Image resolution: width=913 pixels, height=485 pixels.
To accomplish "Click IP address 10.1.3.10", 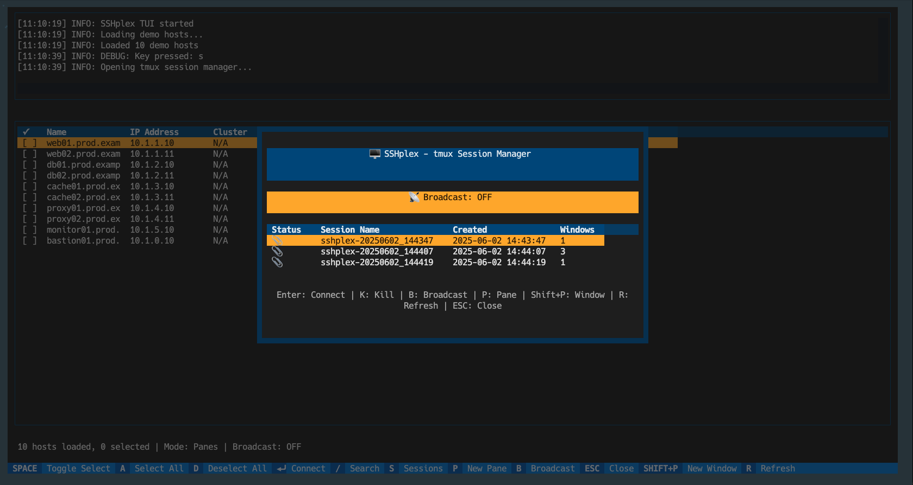I will click(x=152, y=187).
